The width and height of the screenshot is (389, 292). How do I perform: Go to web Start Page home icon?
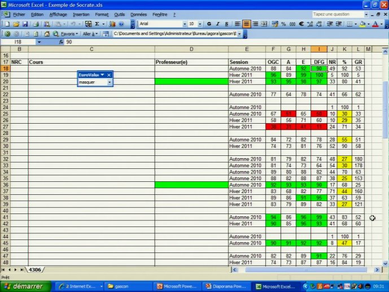47,34
